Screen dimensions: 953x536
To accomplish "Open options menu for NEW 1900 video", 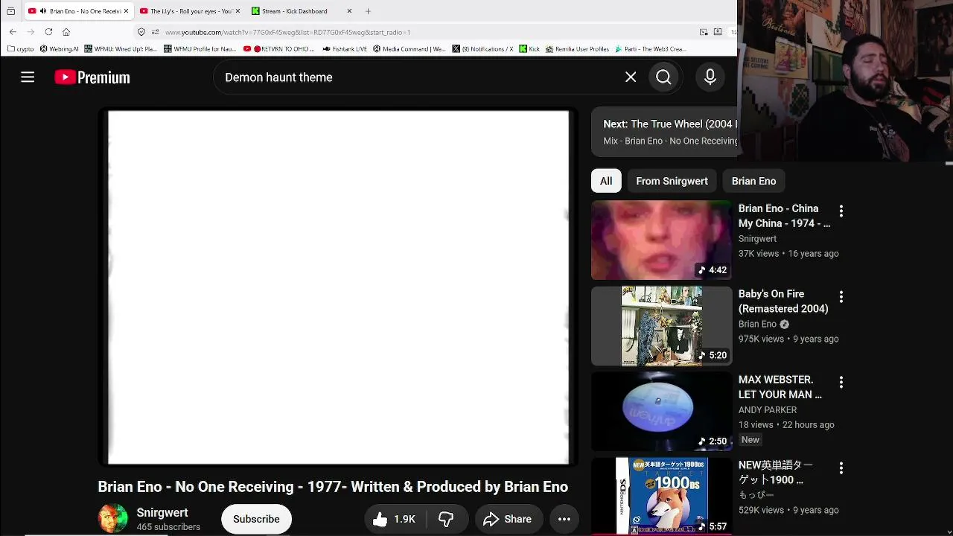I will 841,468.
